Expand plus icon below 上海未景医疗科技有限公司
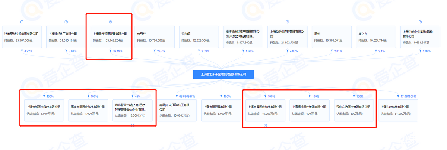Viewport: 447px width, 150px height. (265, 125)
